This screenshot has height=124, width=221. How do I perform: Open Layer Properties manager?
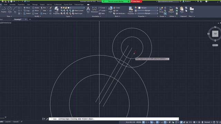tap(56, 10)
